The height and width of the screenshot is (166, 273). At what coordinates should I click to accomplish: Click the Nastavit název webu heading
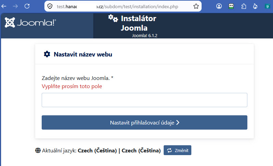83,54
